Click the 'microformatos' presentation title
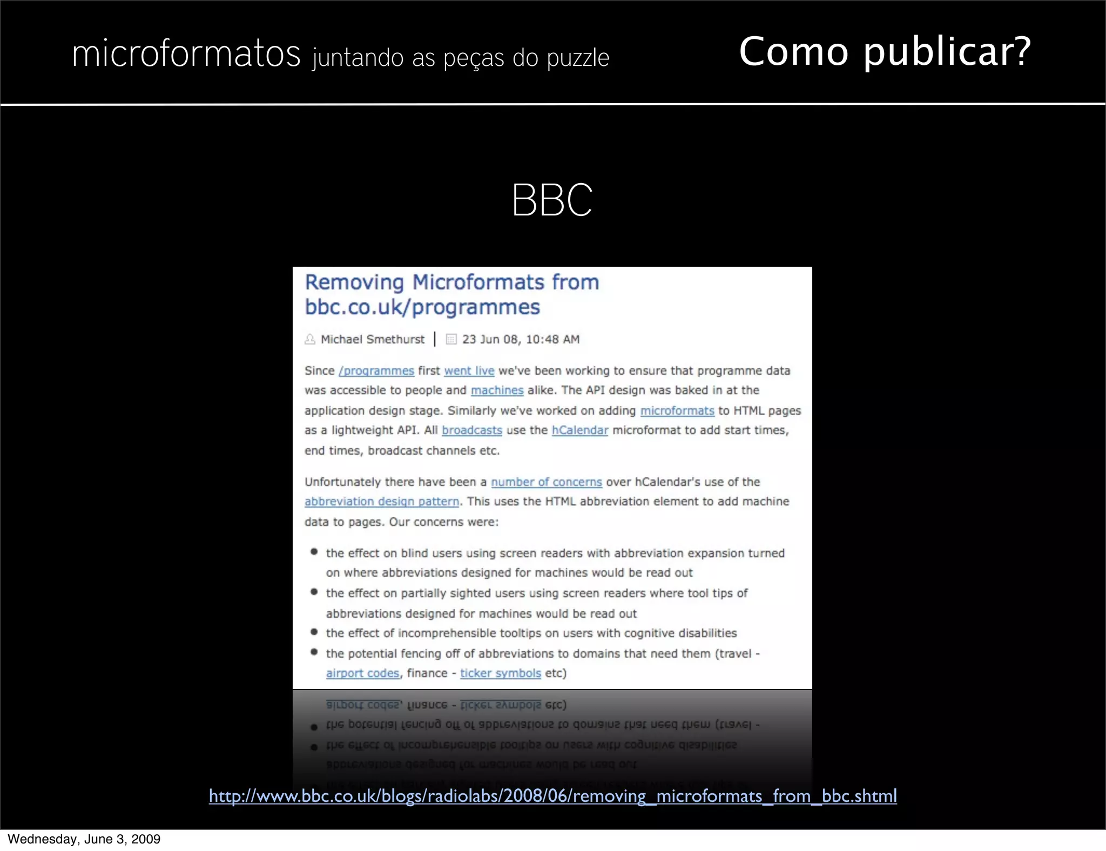This screenshot has height=851, width=1106. 186,54
